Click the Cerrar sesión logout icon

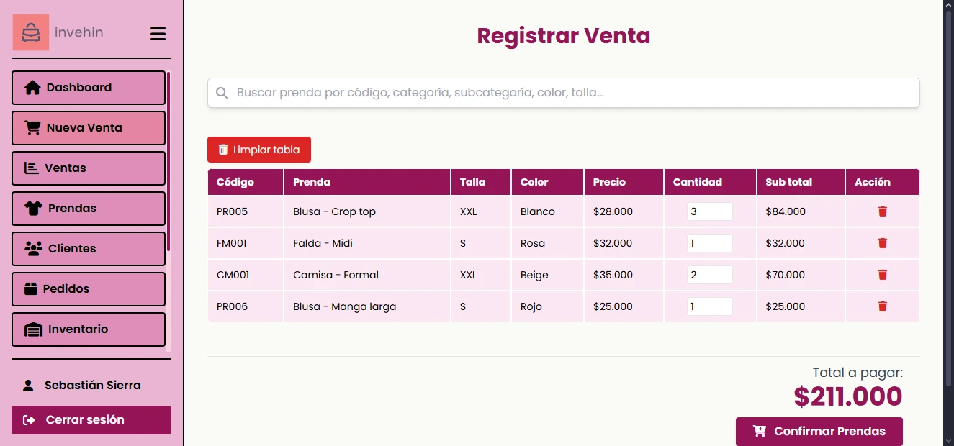pyautogui.click(x=27, y=419)
